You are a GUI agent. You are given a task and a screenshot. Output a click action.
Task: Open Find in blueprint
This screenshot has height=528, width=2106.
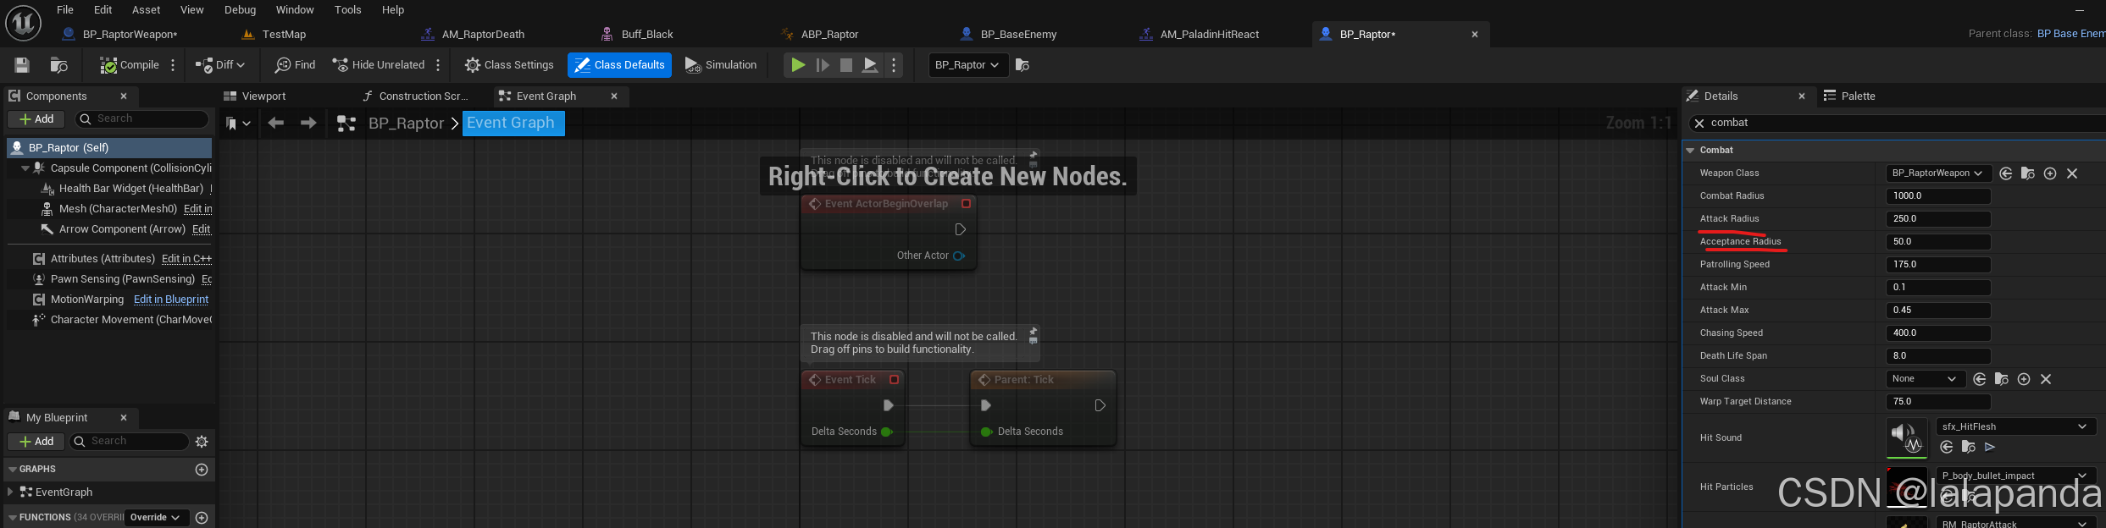[x=295, y=65]
